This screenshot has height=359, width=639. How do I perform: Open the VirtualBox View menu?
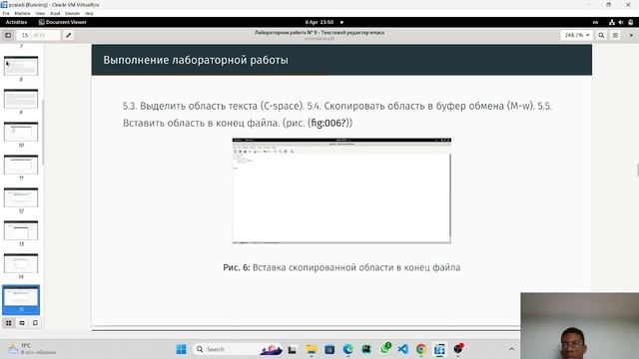coord(40,13)
